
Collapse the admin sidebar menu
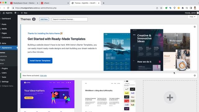[7, 86]
